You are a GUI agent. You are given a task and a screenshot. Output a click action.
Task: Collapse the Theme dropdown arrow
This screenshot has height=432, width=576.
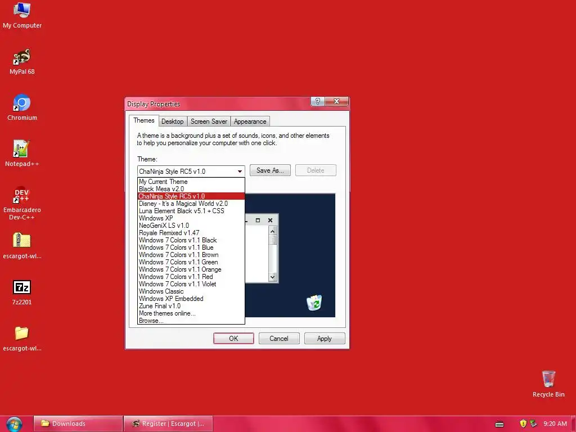pyautogui.click(x=240, y=171)
